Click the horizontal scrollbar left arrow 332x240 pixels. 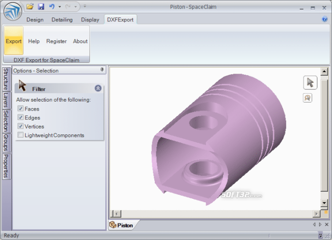(116, 214)
